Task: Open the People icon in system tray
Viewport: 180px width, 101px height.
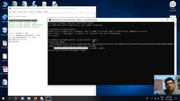Action: [x=147, y=98]
